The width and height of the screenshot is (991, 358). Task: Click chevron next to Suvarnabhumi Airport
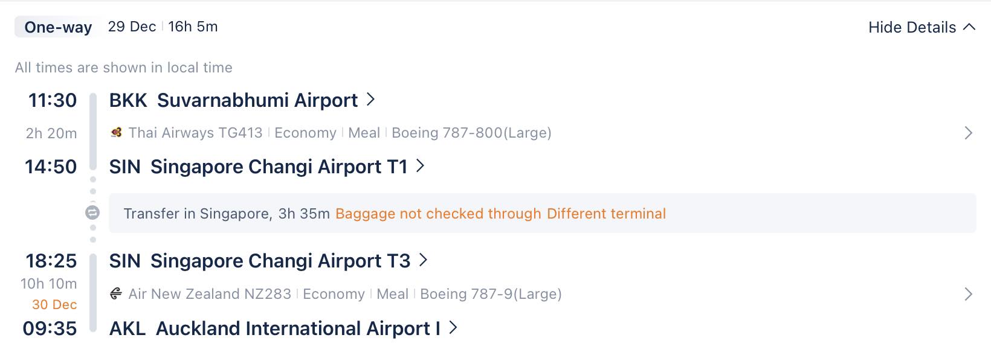pyautogui.click(x=371, y=99)
